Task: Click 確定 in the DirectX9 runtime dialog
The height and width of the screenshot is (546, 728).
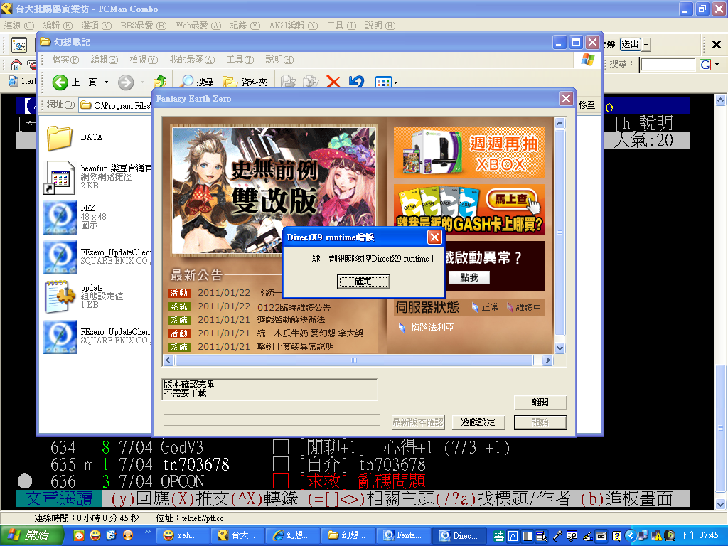Action: click(x=363, y=282)
